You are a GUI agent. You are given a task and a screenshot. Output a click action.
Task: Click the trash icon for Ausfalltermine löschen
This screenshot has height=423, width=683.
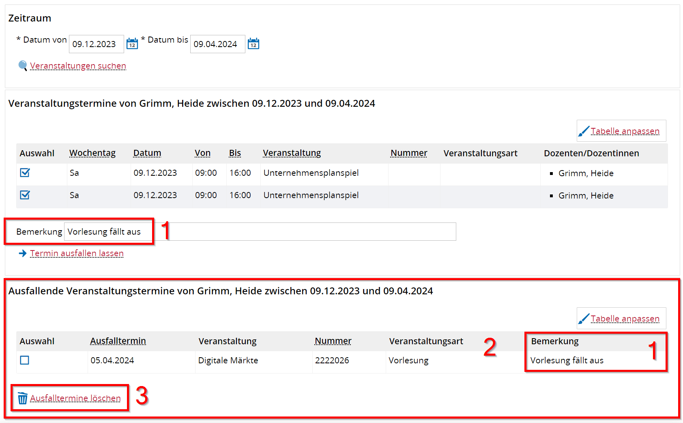click(x=23, y=398)
